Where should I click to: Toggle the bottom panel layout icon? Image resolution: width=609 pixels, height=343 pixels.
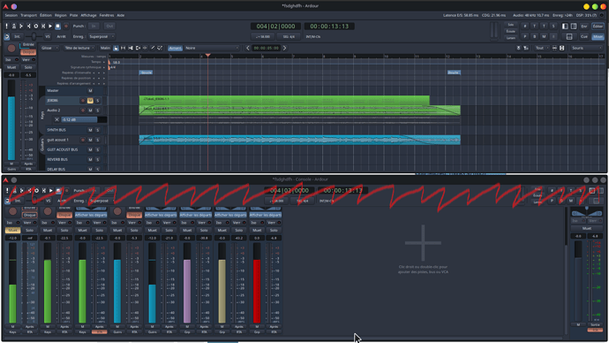click(x=569, y=36)
